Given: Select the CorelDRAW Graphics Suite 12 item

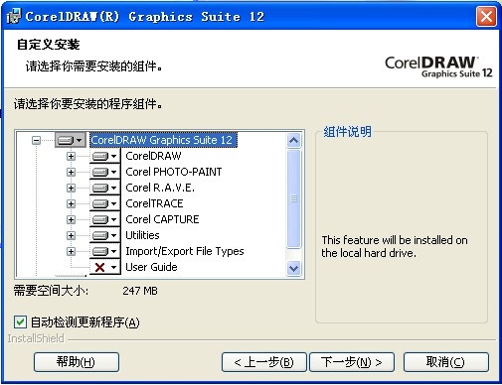Looking at the screenshot, I should (163, 140).
